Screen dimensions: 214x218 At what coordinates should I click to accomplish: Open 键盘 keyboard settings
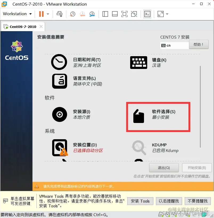coord(148,63)
